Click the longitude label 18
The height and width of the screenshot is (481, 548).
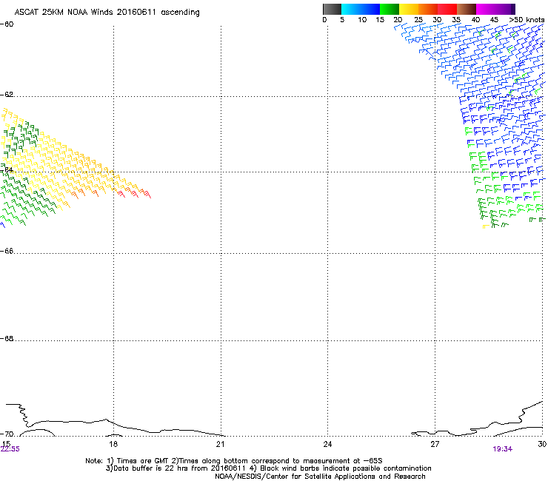[113, 444]
